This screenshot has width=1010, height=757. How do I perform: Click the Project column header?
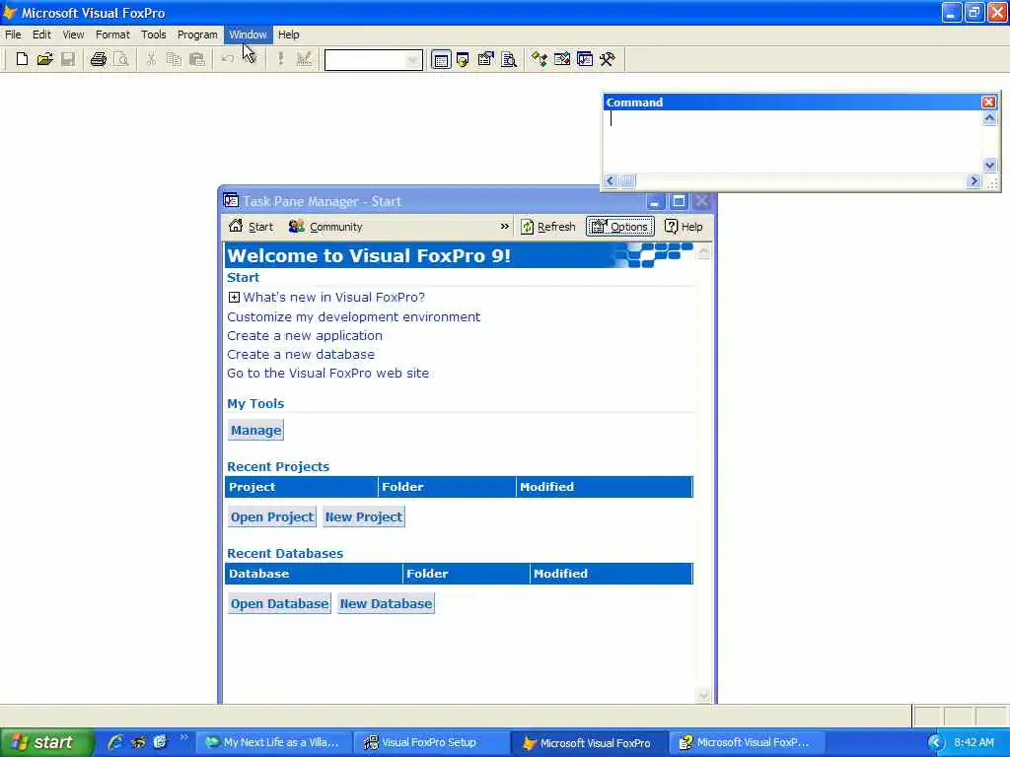point(302,487)
